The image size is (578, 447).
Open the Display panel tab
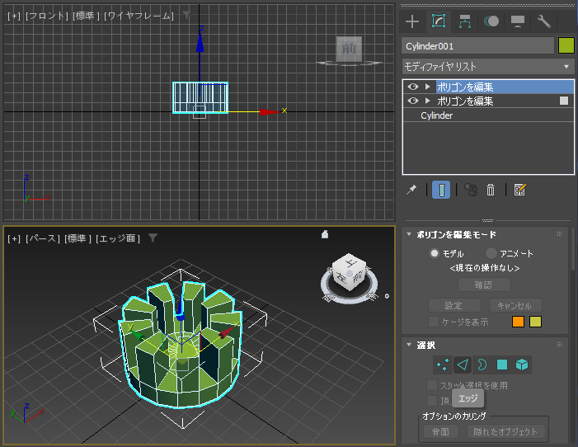click(518, 21)
